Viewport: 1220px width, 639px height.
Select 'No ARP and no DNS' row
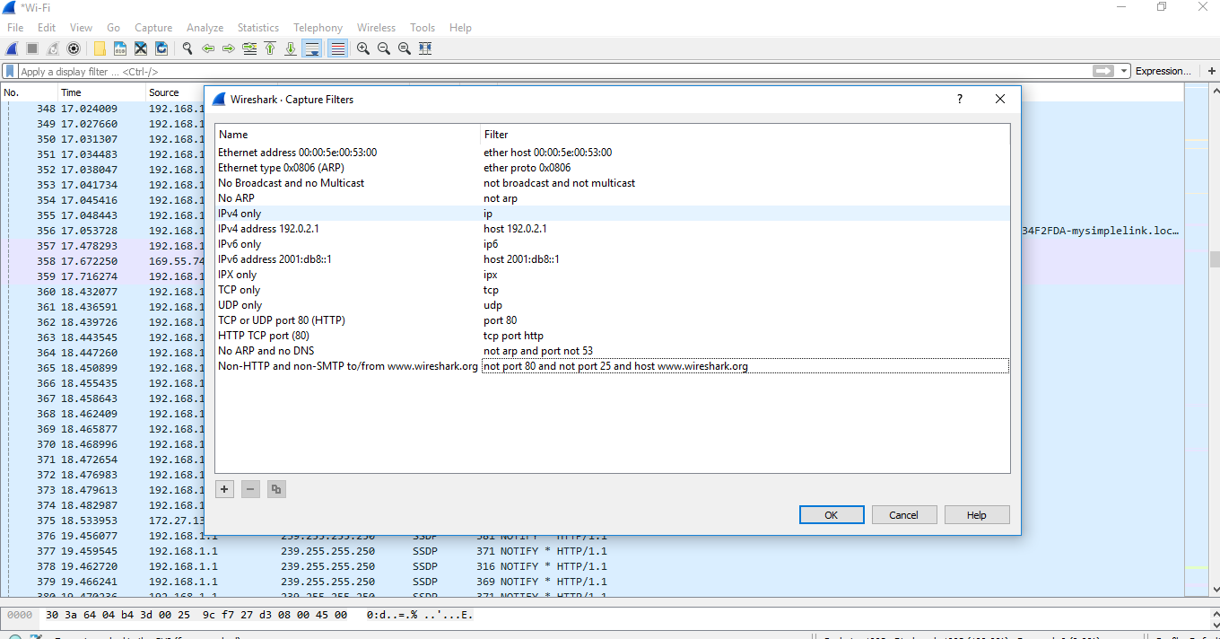612,351
